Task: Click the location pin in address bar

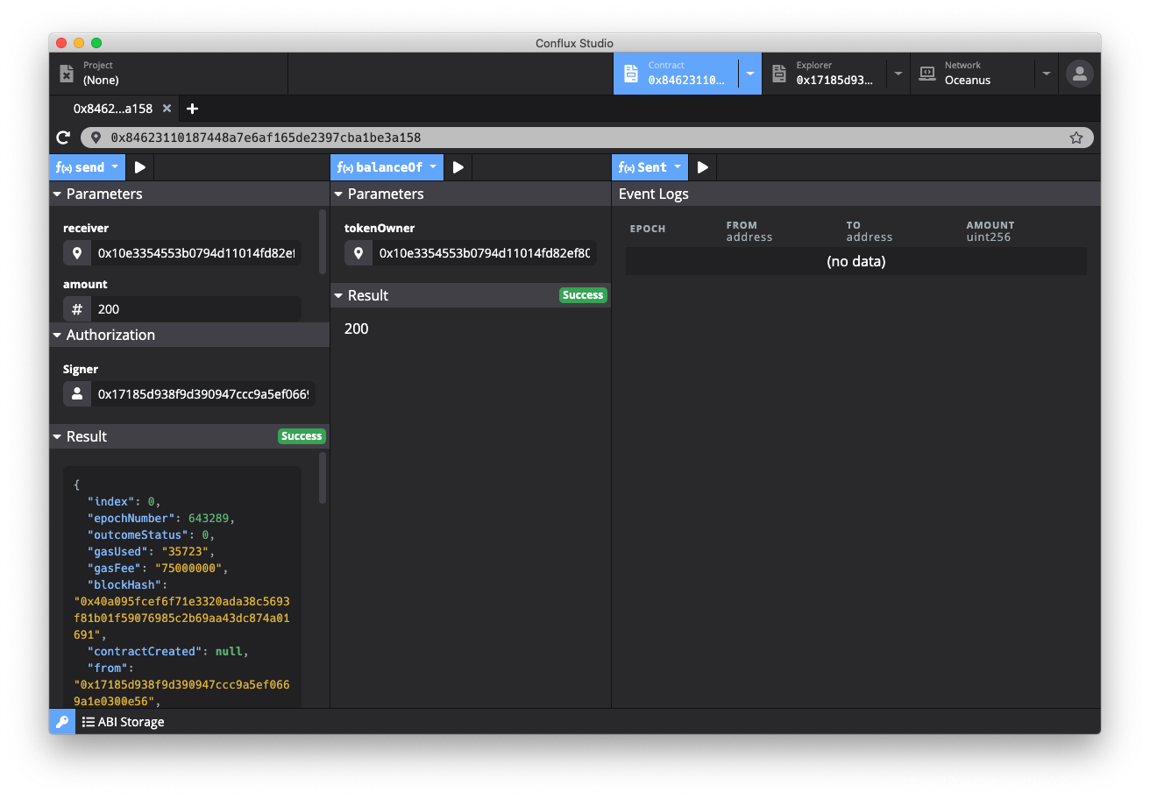Action: (x=96, y=138)
